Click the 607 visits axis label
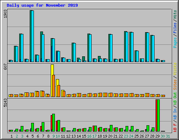The width and height of the screenshot is (179, 140). [5, 66]
